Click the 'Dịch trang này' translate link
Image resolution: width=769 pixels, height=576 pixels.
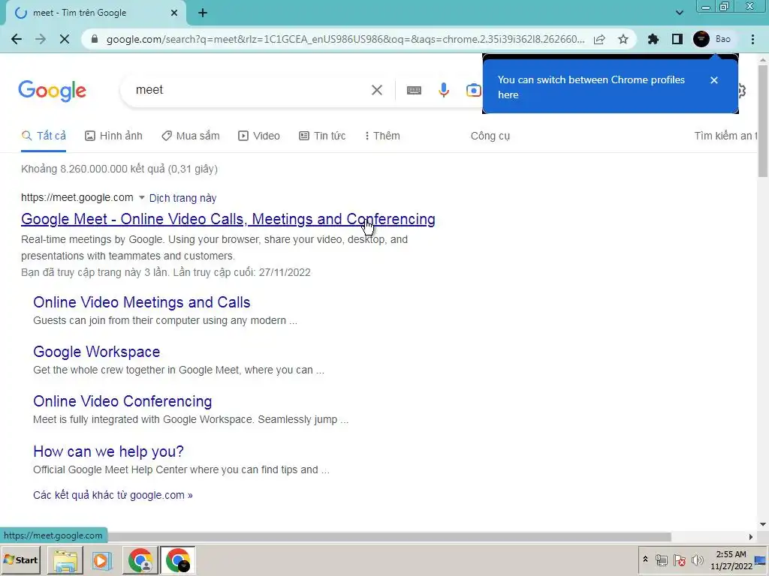click(x=183, y=198)
